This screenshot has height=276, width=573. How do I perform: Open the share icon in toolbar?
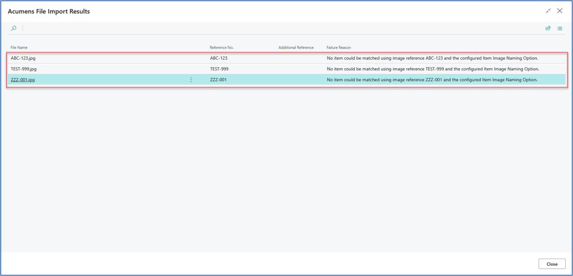548,28
